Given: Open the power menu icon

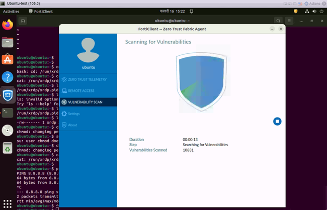Looking at the screenshot, I should click(x=321, y=11).
